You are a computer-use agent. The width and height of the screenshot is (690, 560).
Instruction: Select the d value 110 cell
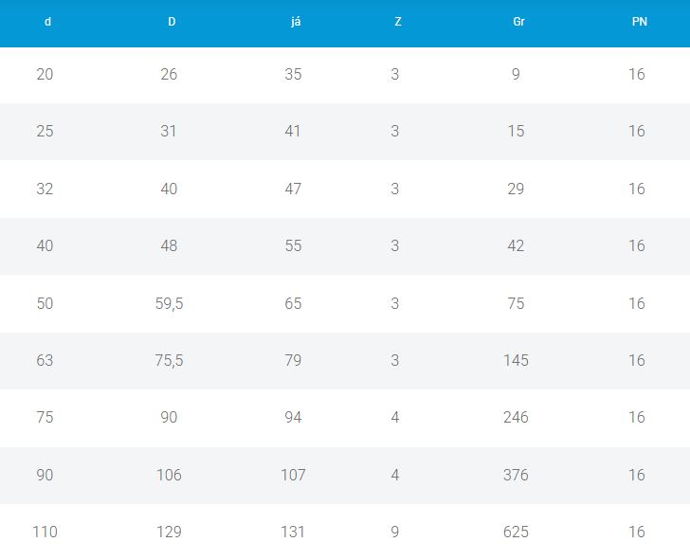click(x=45, y=532)
